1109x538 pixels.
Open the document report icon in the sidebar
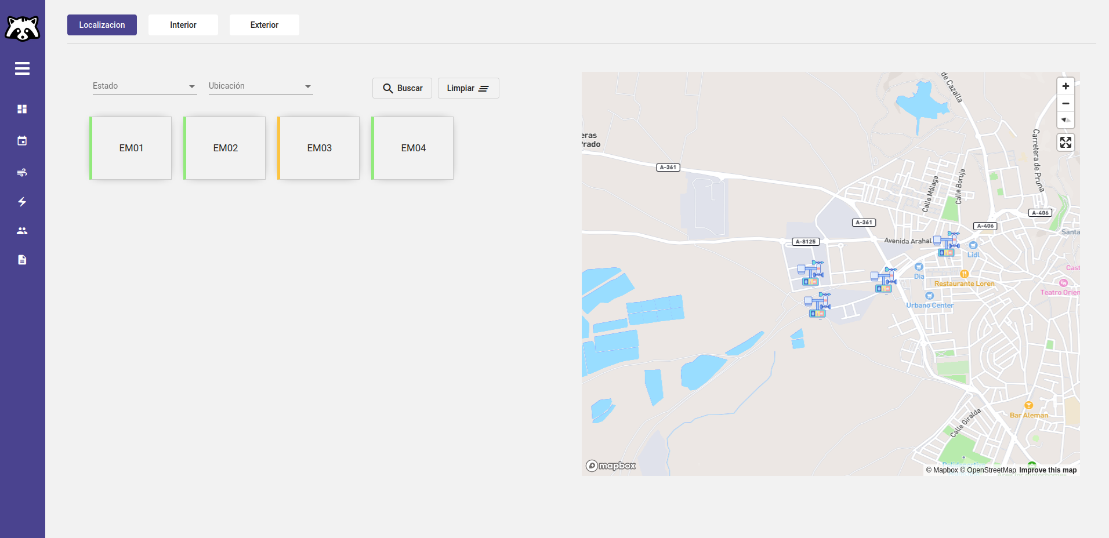pyautogui.click(x=22, y=260)
